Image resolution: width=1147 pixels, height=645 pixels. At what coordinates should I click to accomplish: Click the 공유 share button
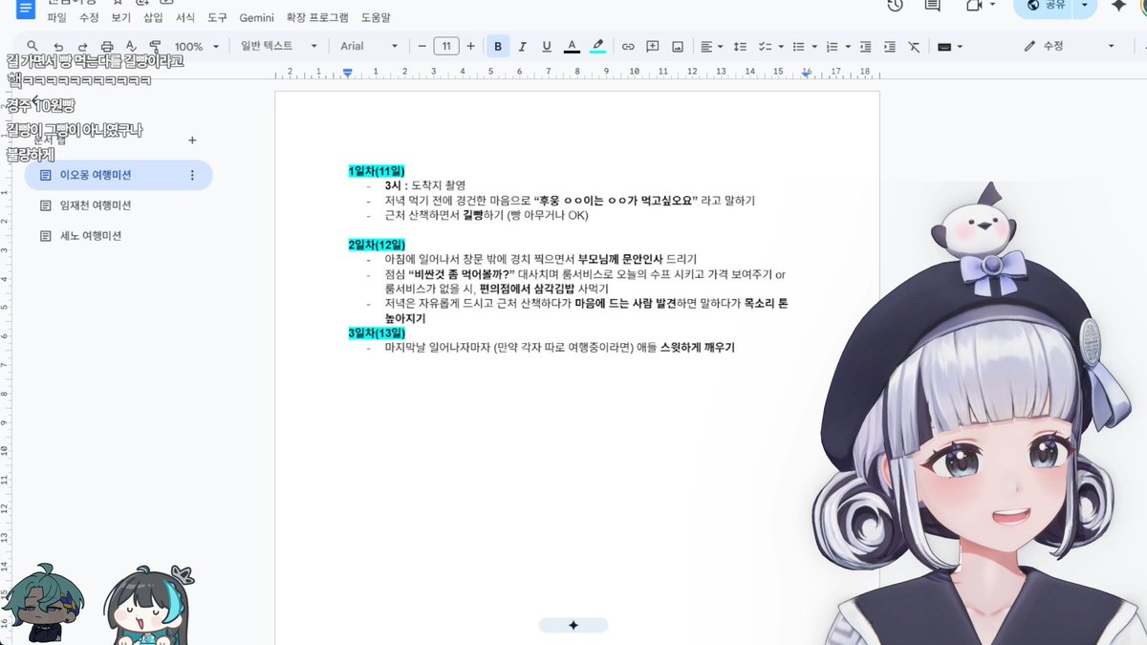[1045, 6]
